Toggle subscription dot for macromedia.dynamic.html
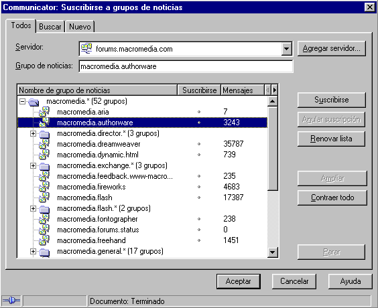 tap(199, 155)
